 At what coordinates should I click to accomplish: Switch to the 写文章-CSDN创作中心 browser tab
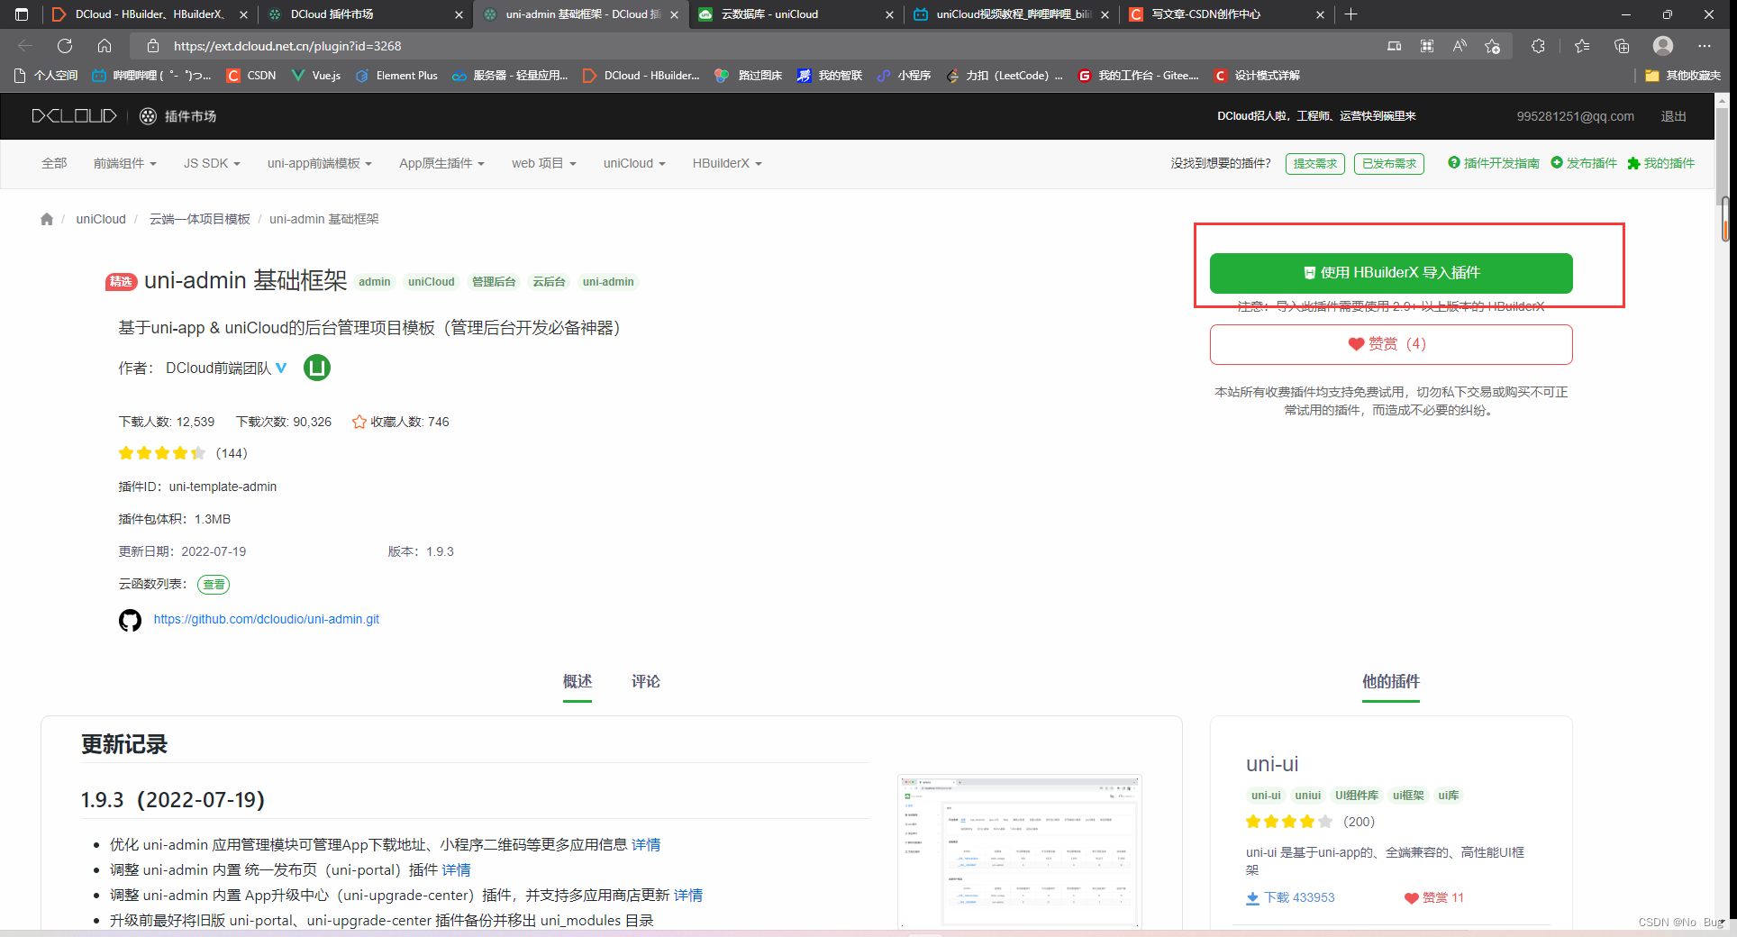[1227, 14]
